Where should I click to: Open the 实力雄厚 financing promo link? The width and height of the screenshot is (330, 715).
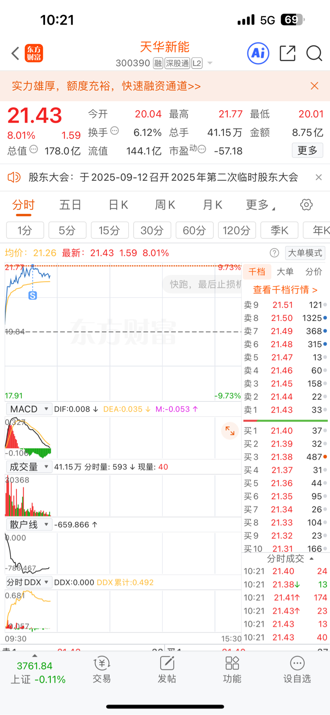(x=107, y=86)
